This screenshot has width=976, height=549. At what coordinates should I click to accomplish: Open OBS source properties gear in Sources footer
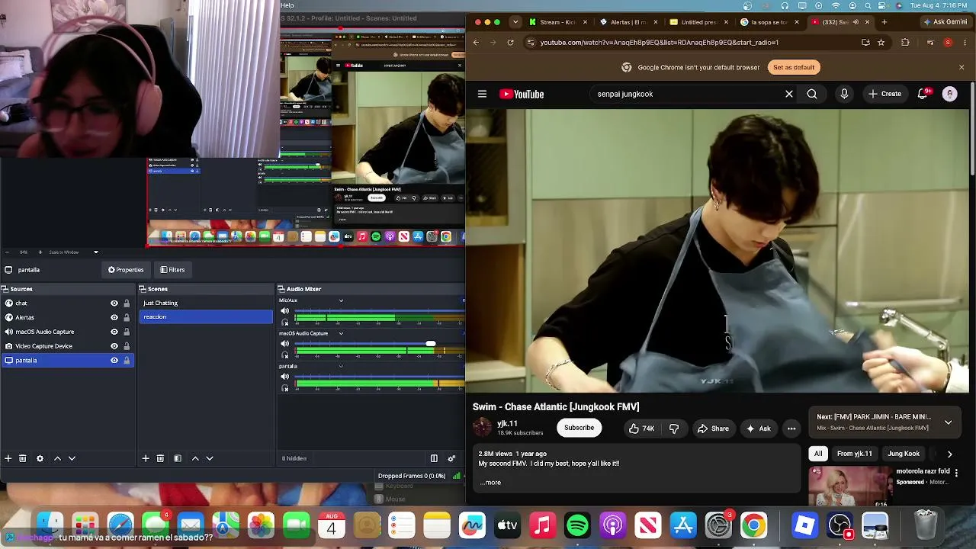(x=40, y=458)
